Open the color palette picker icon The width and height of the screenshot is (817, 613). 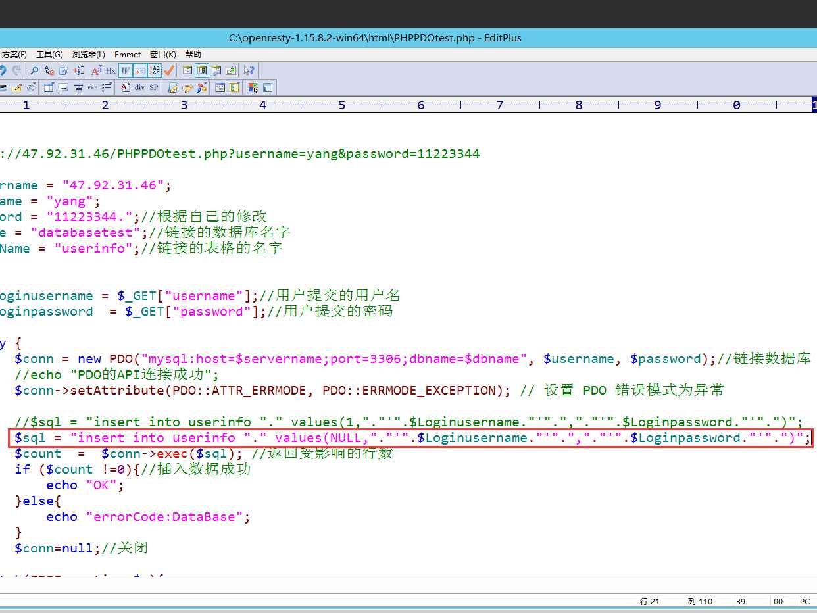(253, 87)
